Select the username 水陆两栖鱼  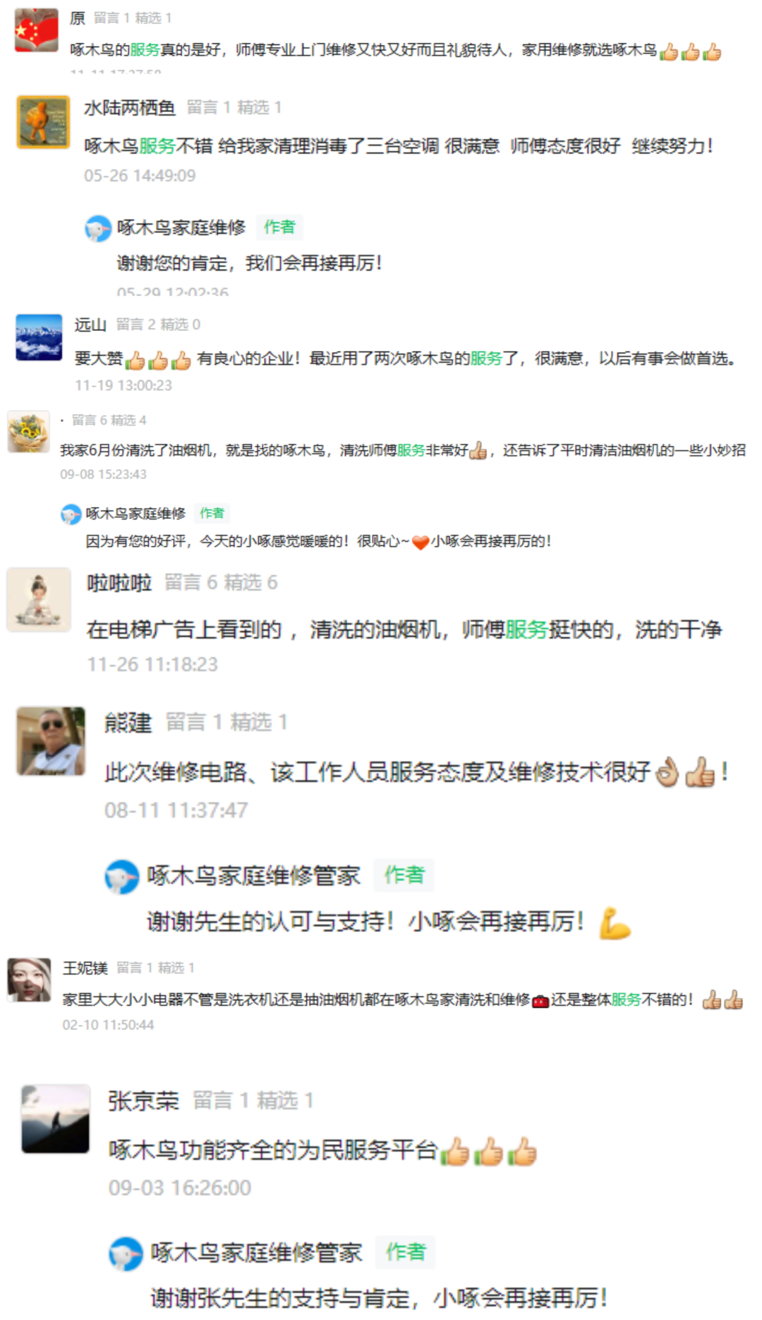click(129, 107)
